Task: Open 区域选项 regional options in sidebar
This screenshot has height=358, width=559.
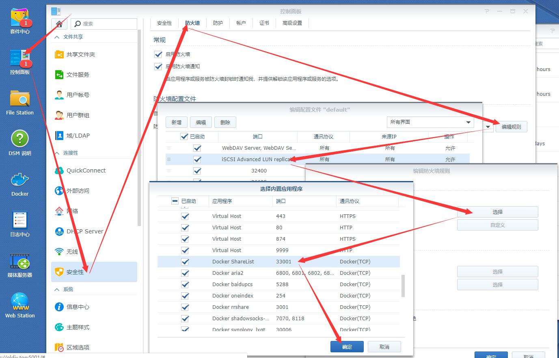Action: [x=94, y=347]
